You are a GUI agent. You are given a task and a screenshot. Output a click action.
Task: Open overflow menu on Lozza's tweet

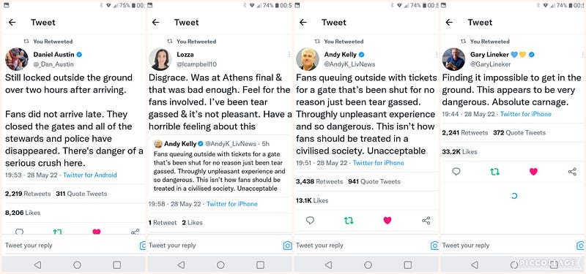[289, 54]
